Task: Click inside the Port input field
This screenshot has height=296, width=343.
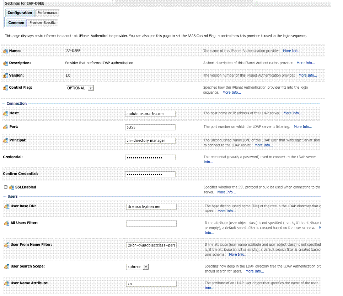Action: [x=150, y=127]
